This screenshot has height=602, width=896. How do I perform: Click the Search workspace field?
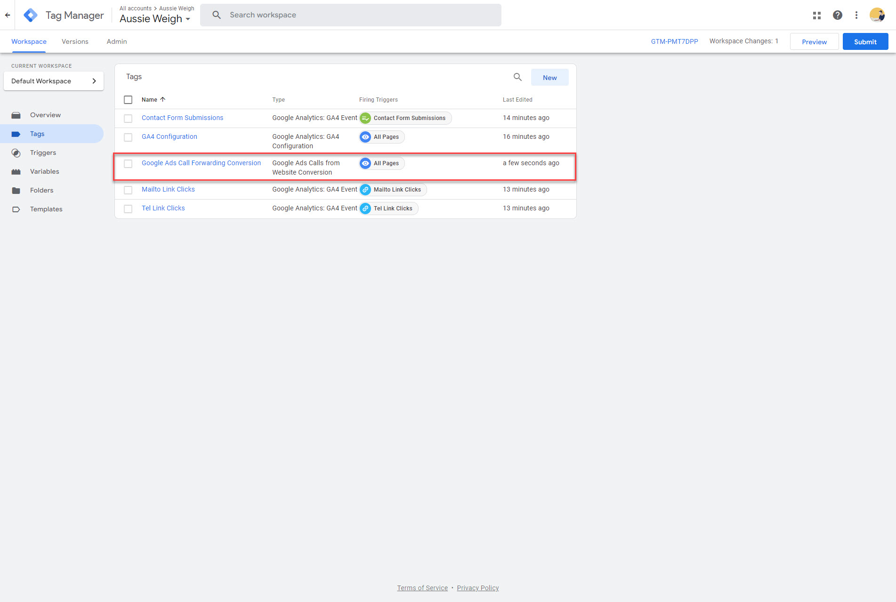click(351, 15)
